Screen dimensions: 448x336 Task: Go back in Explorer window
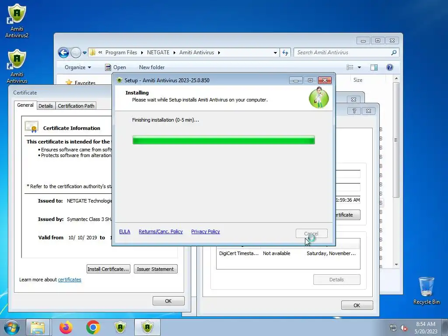pos(63,52)
